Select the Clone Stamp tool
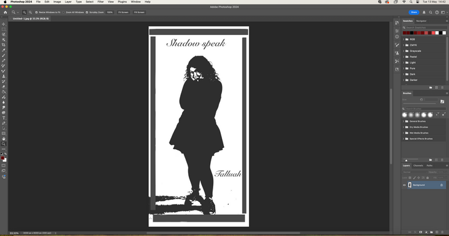 point(4,76)
